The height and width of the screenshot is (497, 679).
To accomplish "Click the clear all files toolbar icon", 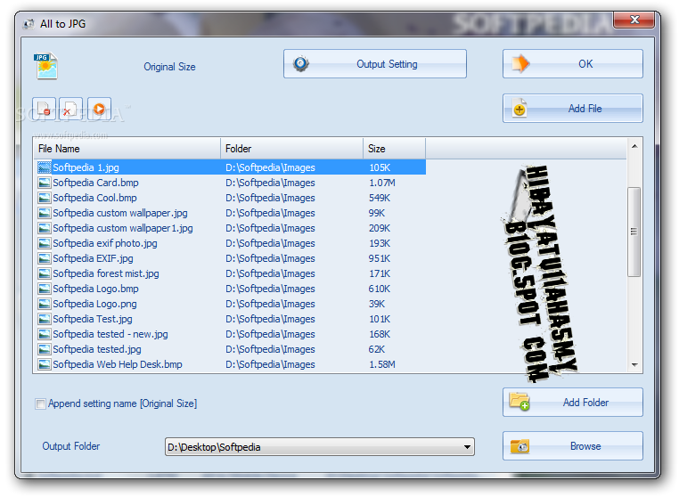I will pyautogui.click(x=70, y=109).
